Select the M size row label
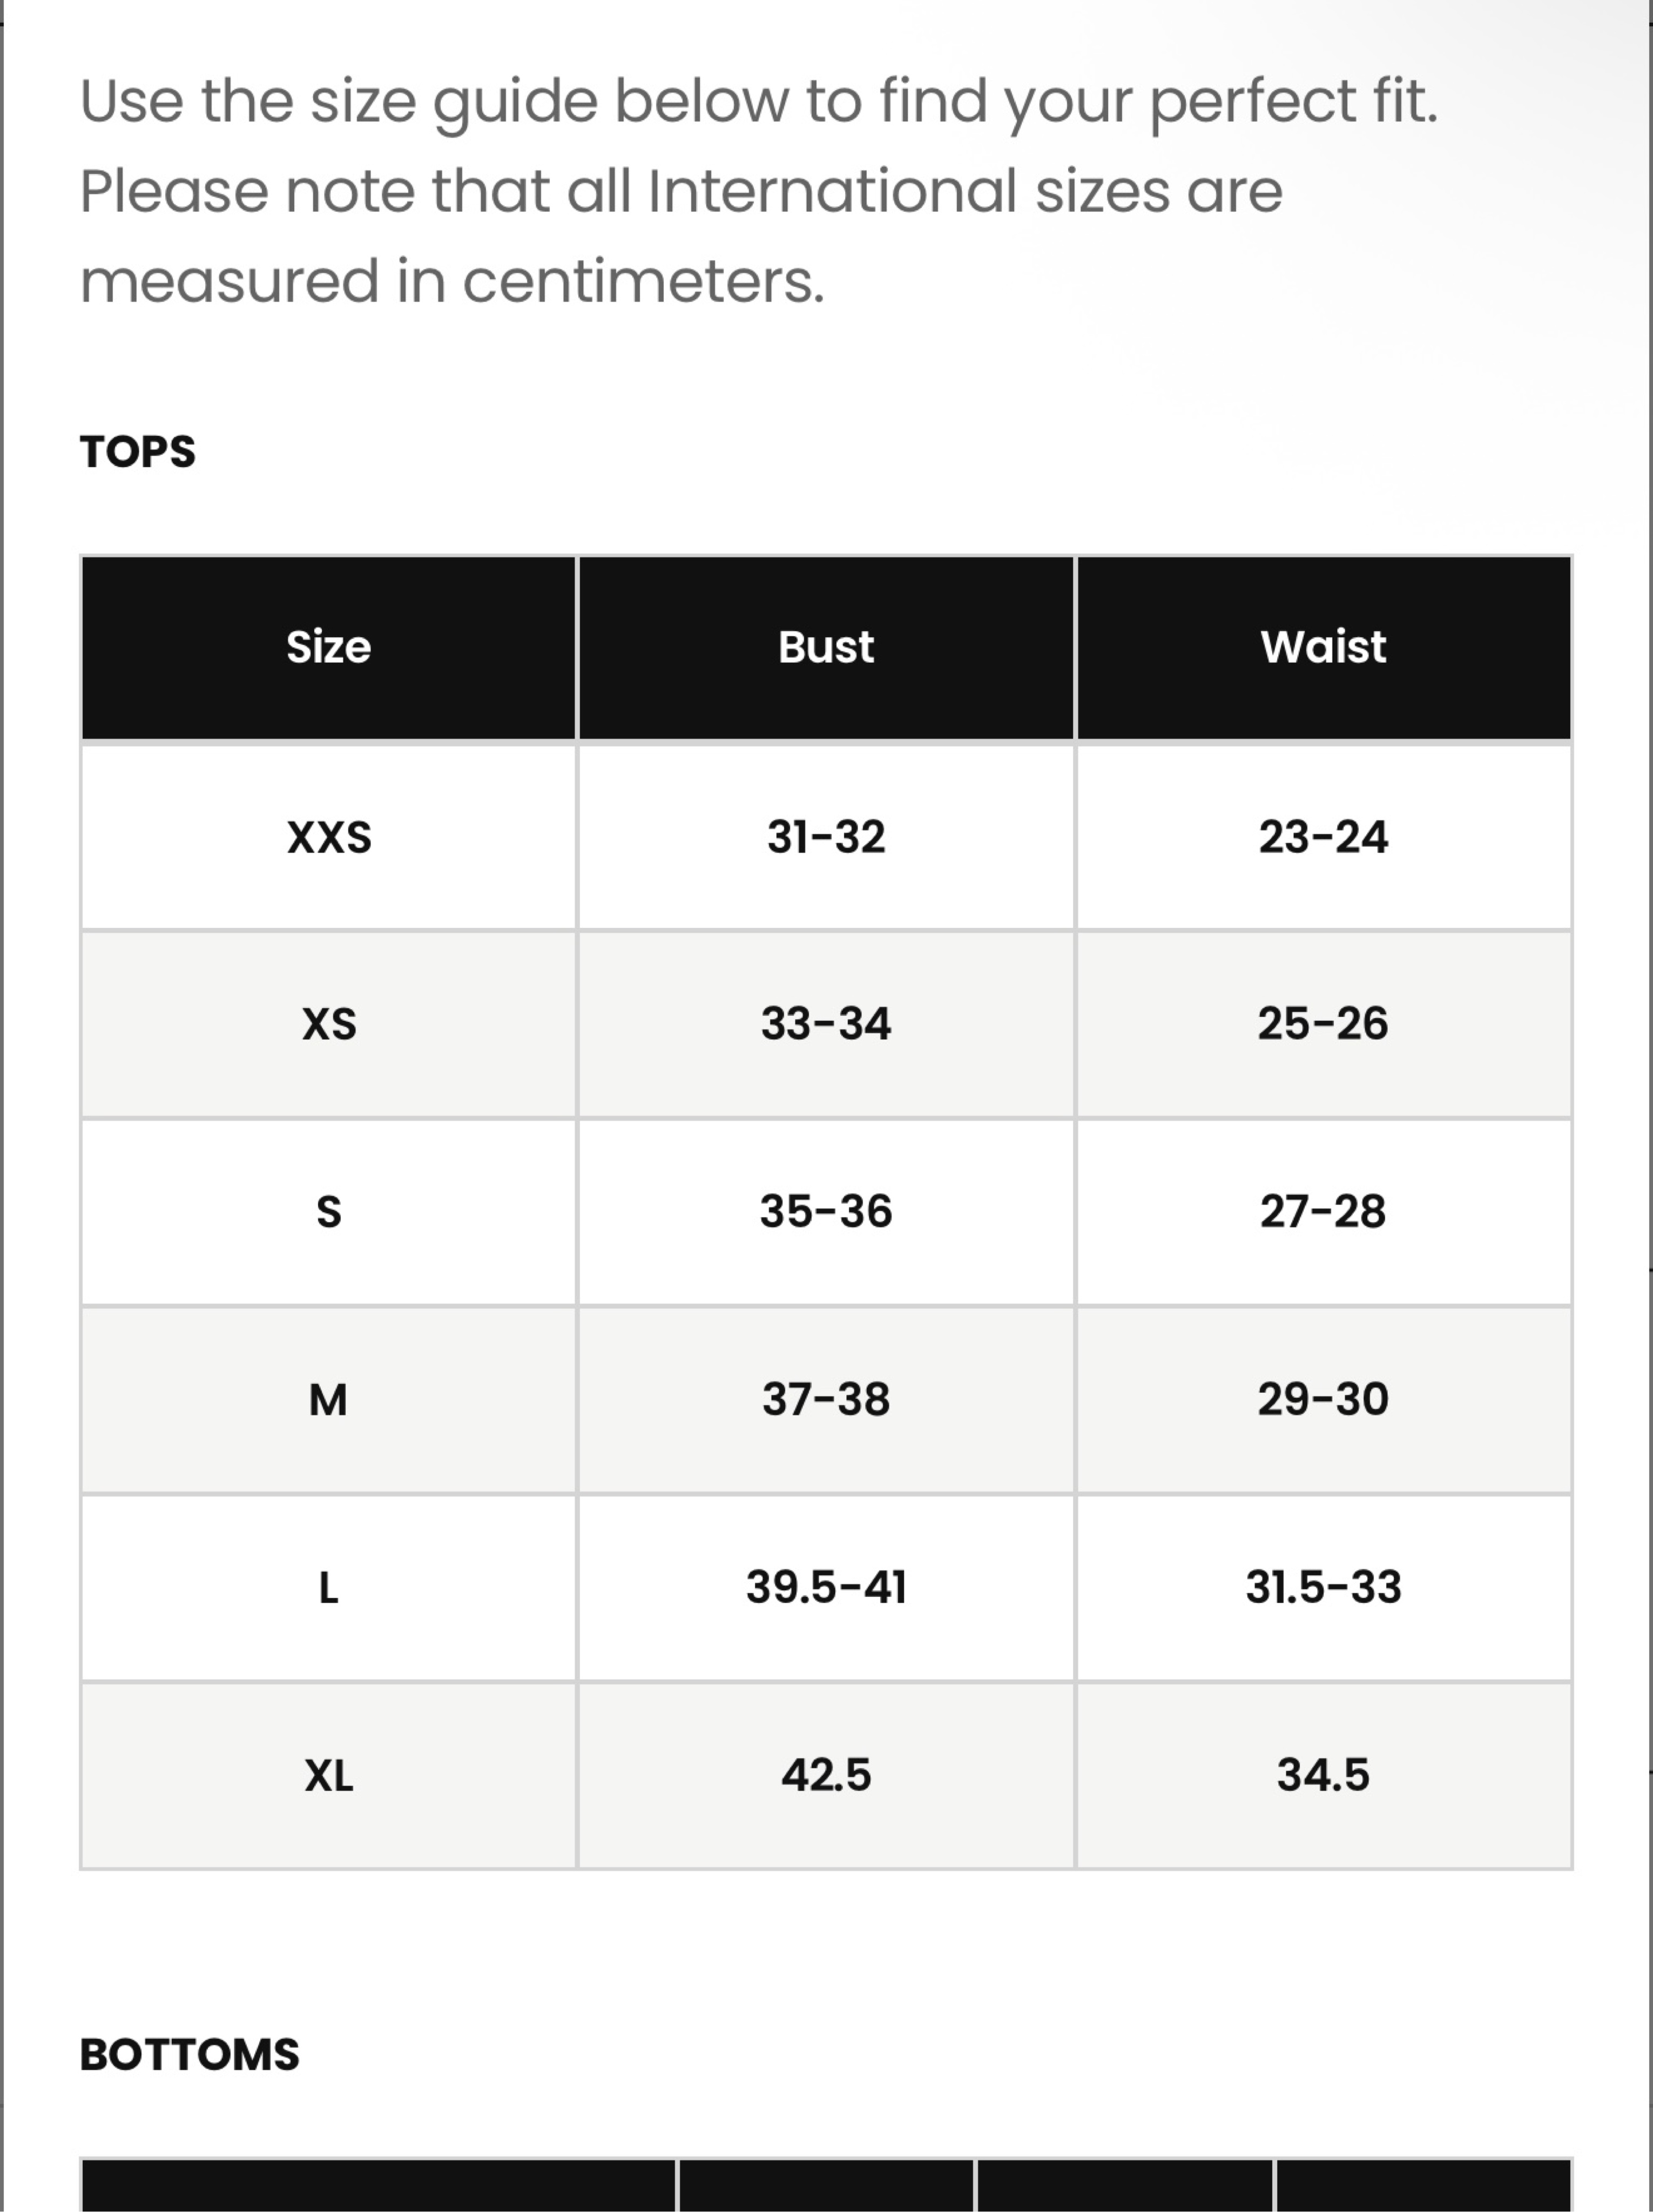 pos(329,1399)
